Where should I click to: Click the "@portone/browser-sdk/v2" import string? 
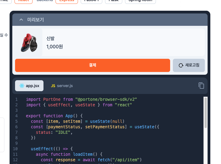point(106,99)
